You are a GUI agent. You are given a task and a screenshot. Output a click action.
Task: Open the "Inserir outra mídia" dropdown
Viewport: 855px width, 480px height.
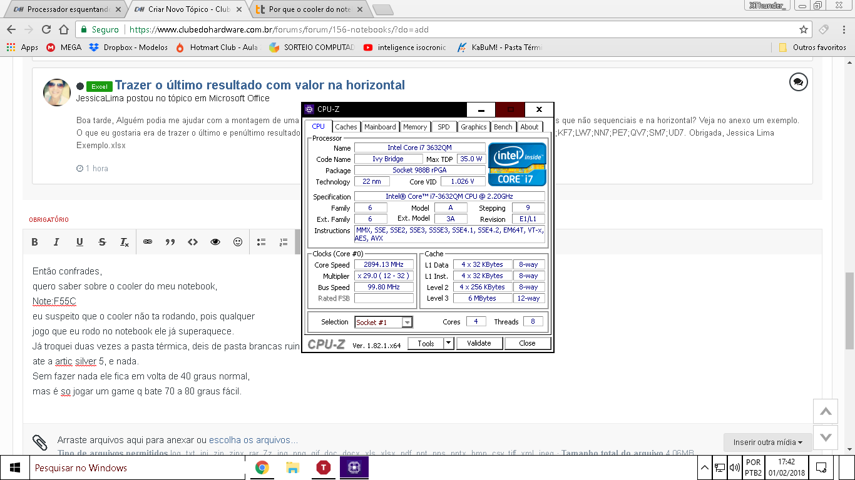tap(768, 442)
